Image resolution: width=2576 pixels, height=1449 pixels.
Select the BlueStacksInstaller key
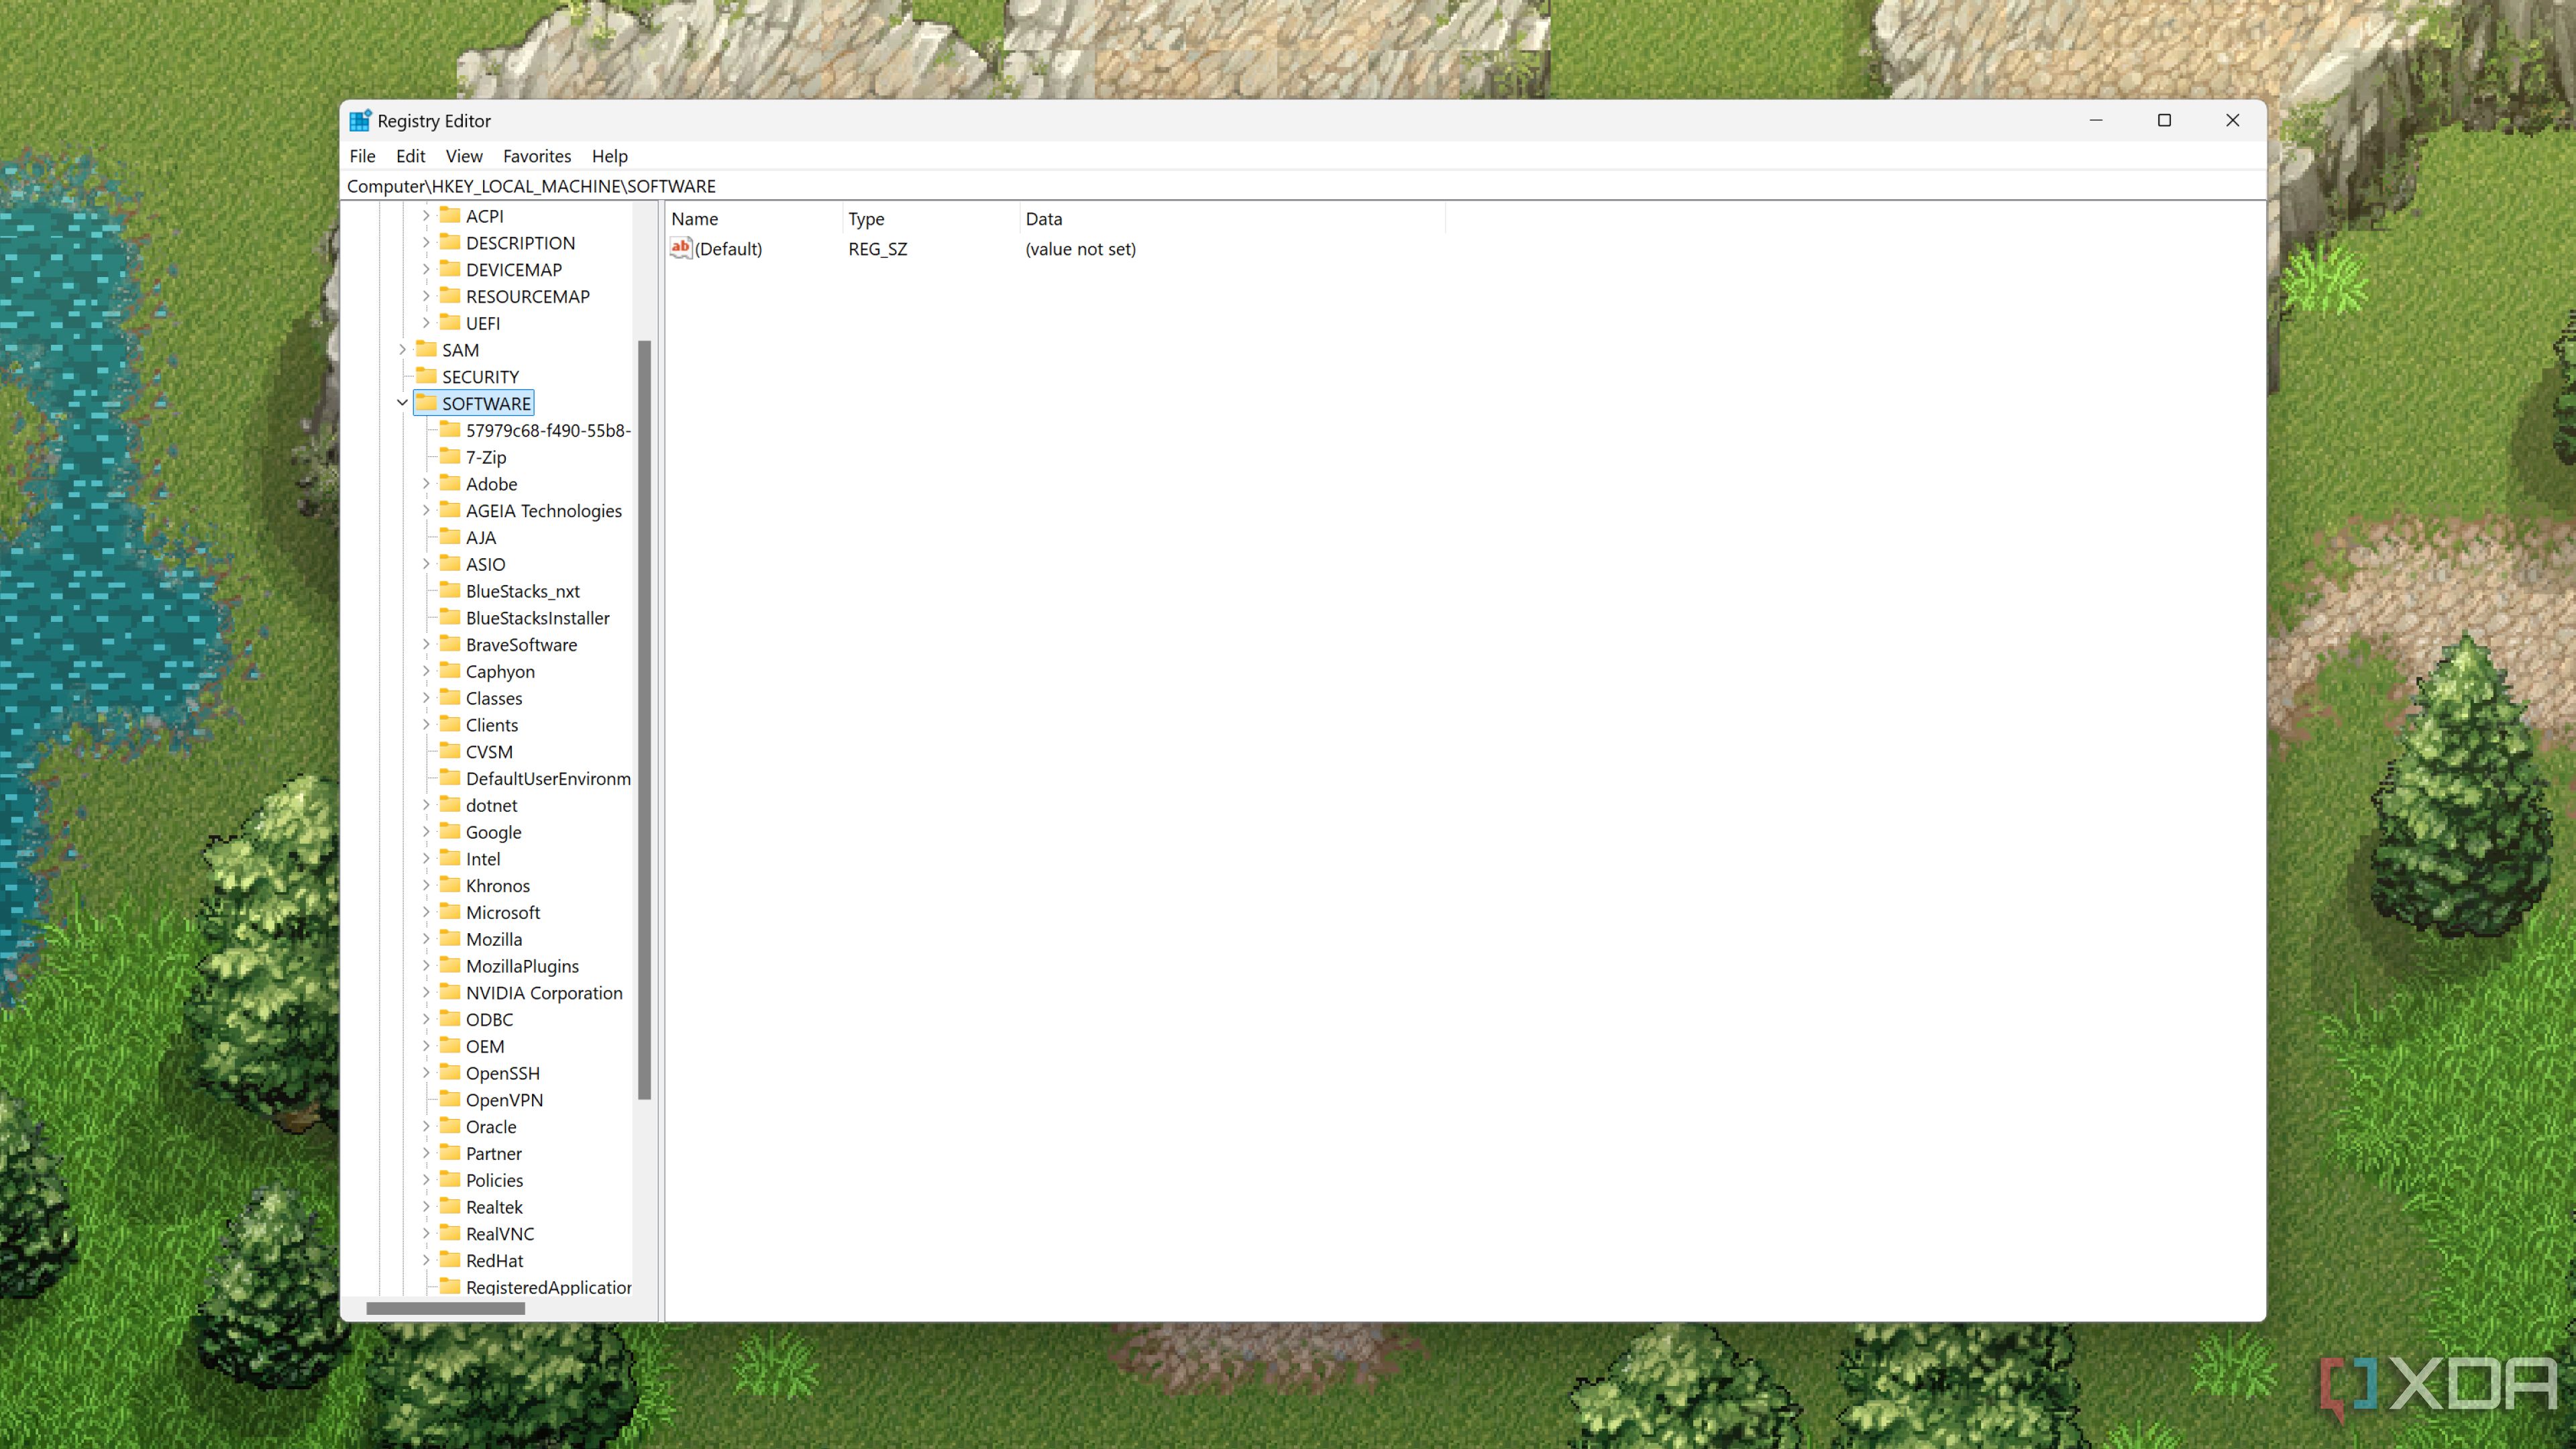tap(537, 618)
